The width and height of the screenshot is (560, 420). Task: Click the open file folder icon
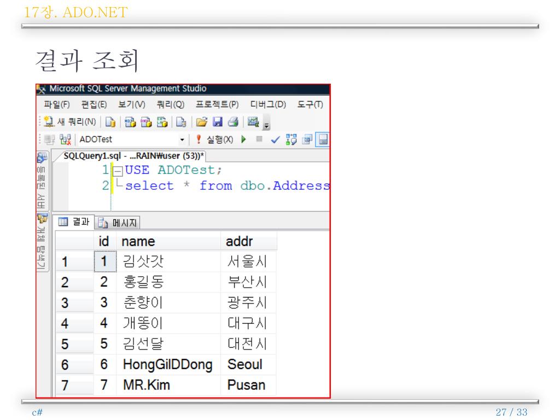pyautogui.click(x=201, y=122)
